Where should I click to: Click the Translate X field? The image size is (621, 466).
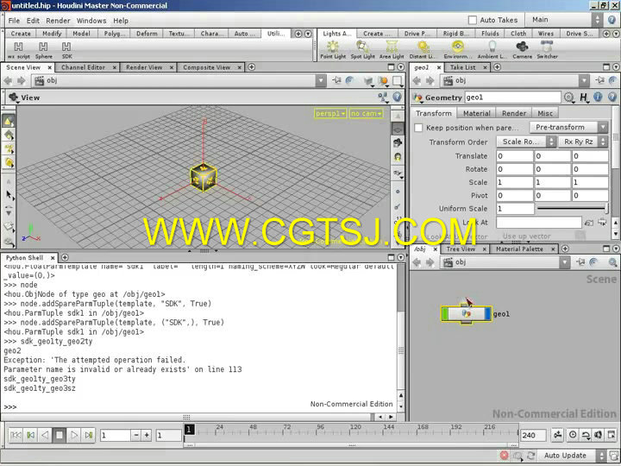click(x=514, y=156)
